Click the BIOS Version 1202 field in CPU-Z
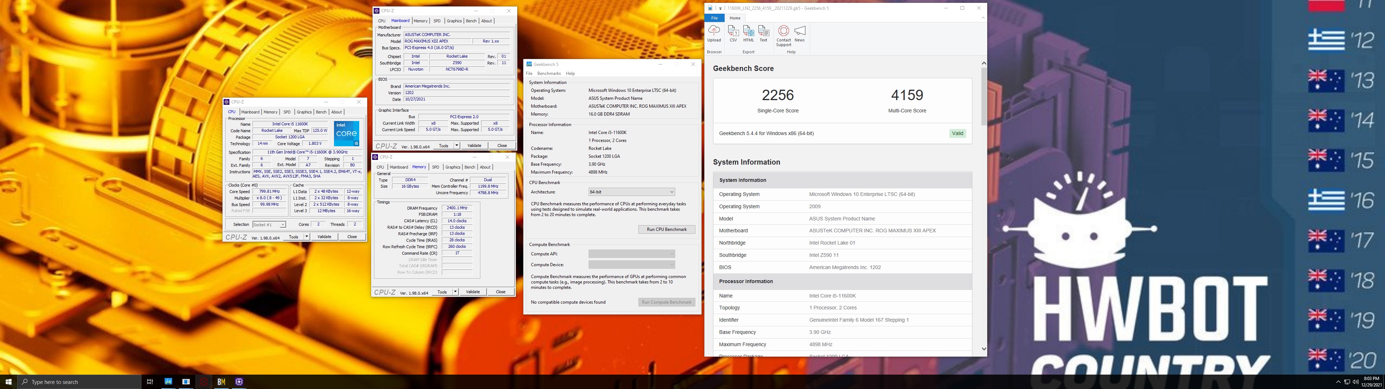The width and height of the screenshot is (1385, 389). tap(457, 93)
